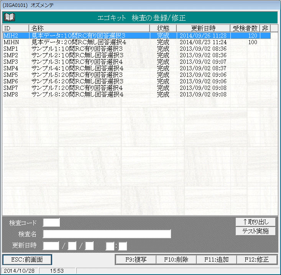Click the 名称 column header
Screen dimensions: 281x275
pos(89,28)
